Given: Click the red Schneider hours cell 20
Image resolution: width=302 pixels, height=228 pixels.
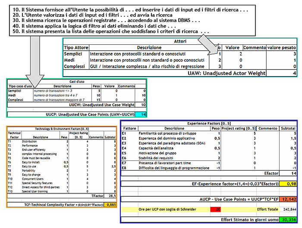Looking at the screenshot, I should [x=216, y=209].
